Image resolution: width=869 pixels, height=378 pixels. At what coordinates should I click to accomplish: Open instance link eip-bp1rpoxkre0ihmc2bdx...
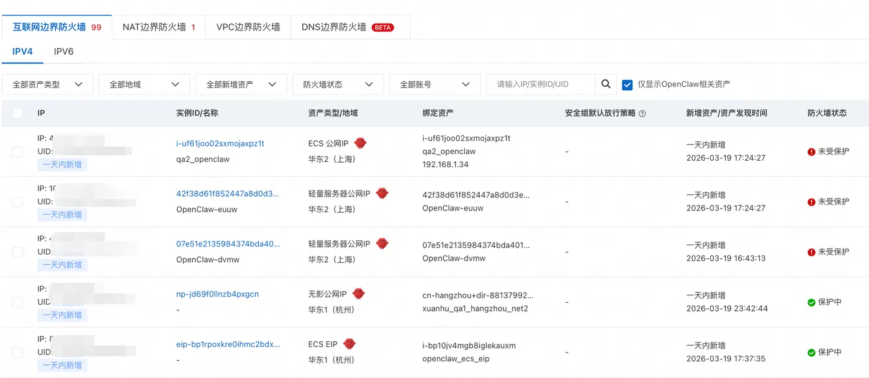[x=228, y=344]
